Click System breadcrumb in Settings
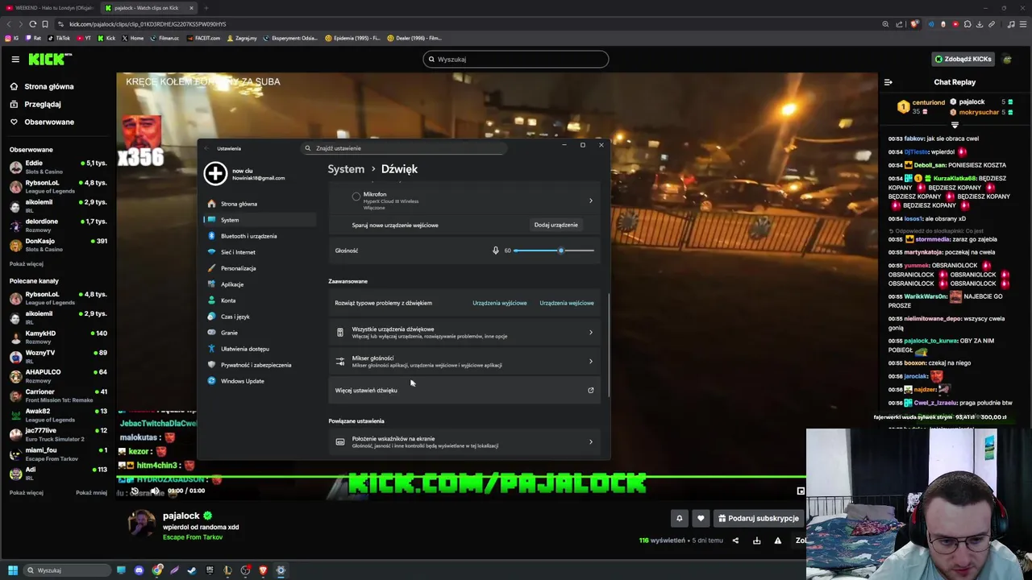The height and width of the screenshot is (580, 1032). 346,169
